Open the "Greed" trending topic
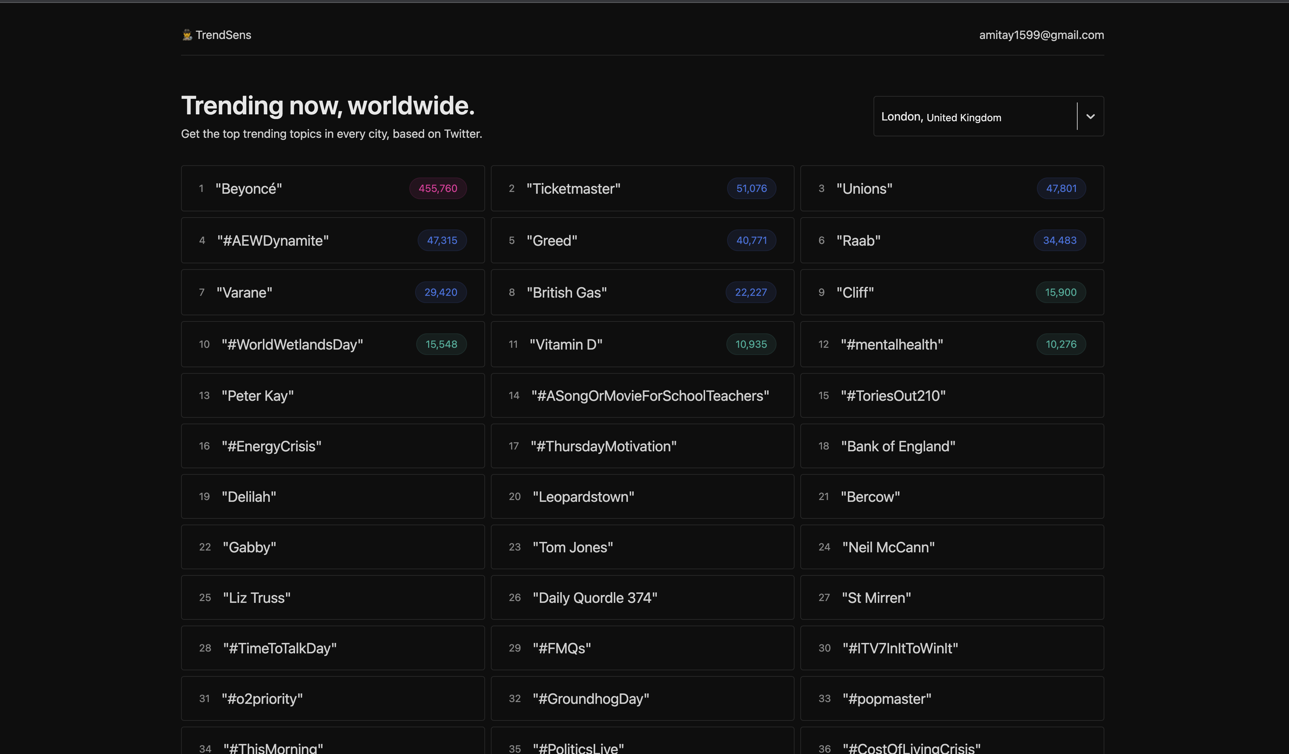 click(642, 240)
